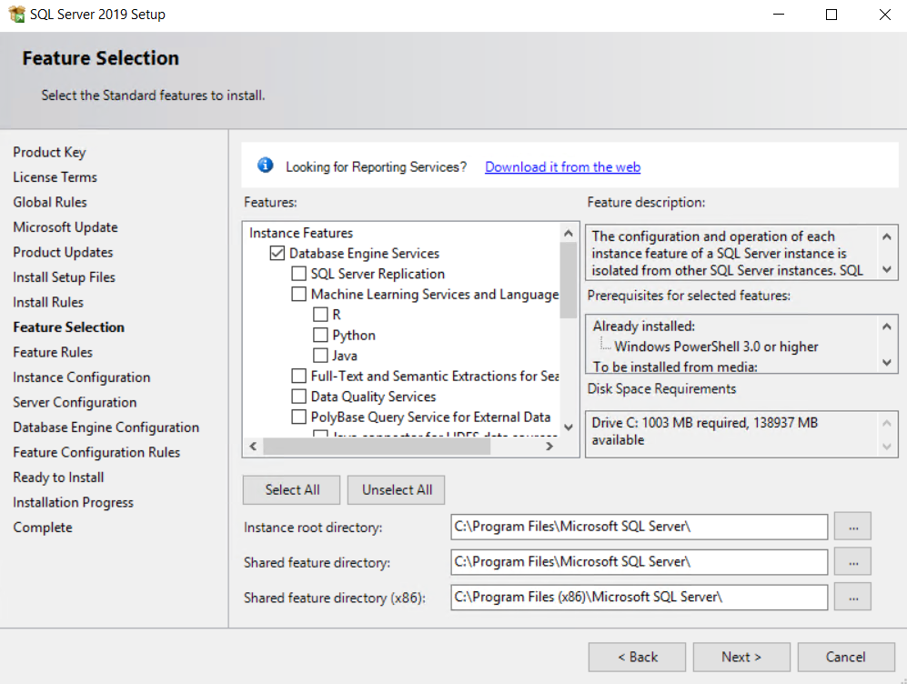The width and height of the screenshot is (907, 684).
Task: Click Complete step in sidebar
Action: (43, 528)
